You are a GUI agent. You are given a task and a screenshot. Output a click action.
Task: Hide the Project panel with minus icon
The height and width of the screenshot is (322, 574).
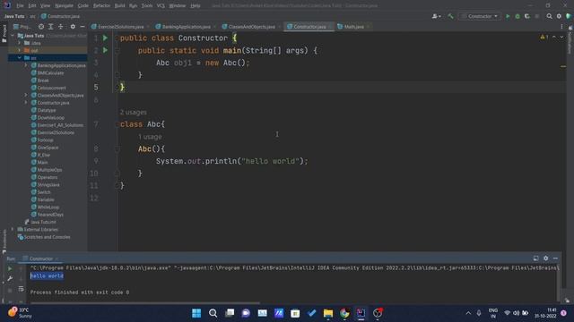tap(83, 27)
